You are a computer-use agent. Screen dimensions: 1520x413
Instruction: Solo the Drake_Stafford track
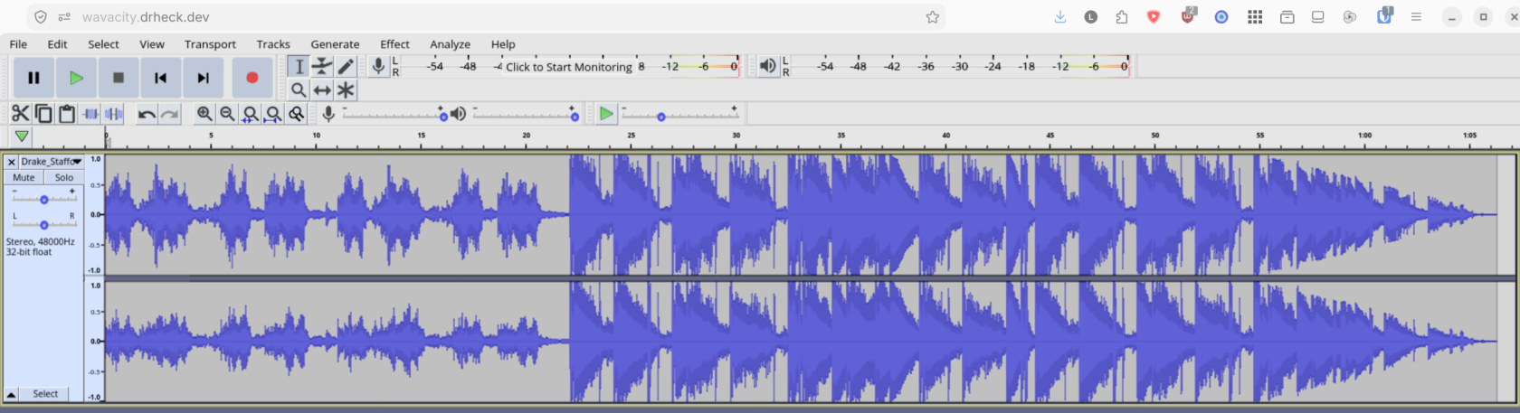click(x=63, y=177)
